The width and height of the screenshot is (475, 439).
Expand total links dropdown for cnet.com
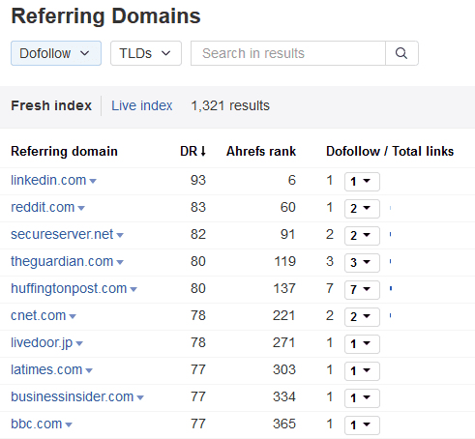362,317
